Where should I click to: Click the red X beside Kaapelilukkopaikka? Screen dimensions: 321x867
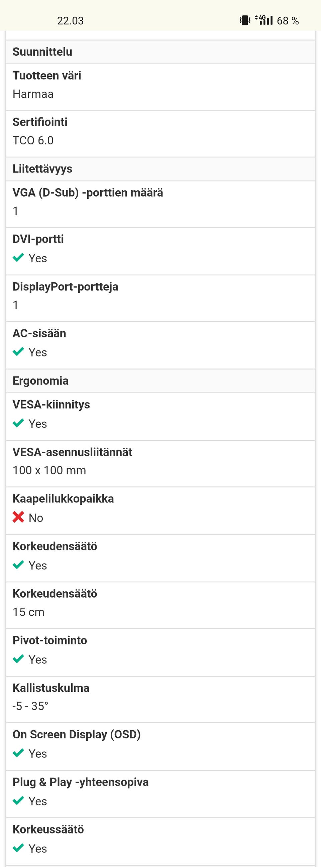click(x=18, y=517)
